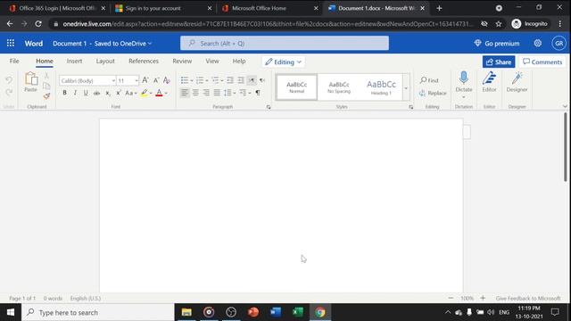Center-align the text

point(195,93)
